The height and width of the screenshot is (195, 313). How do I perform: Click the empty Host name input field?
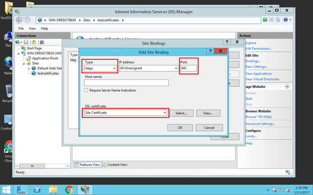pos(126,82)
